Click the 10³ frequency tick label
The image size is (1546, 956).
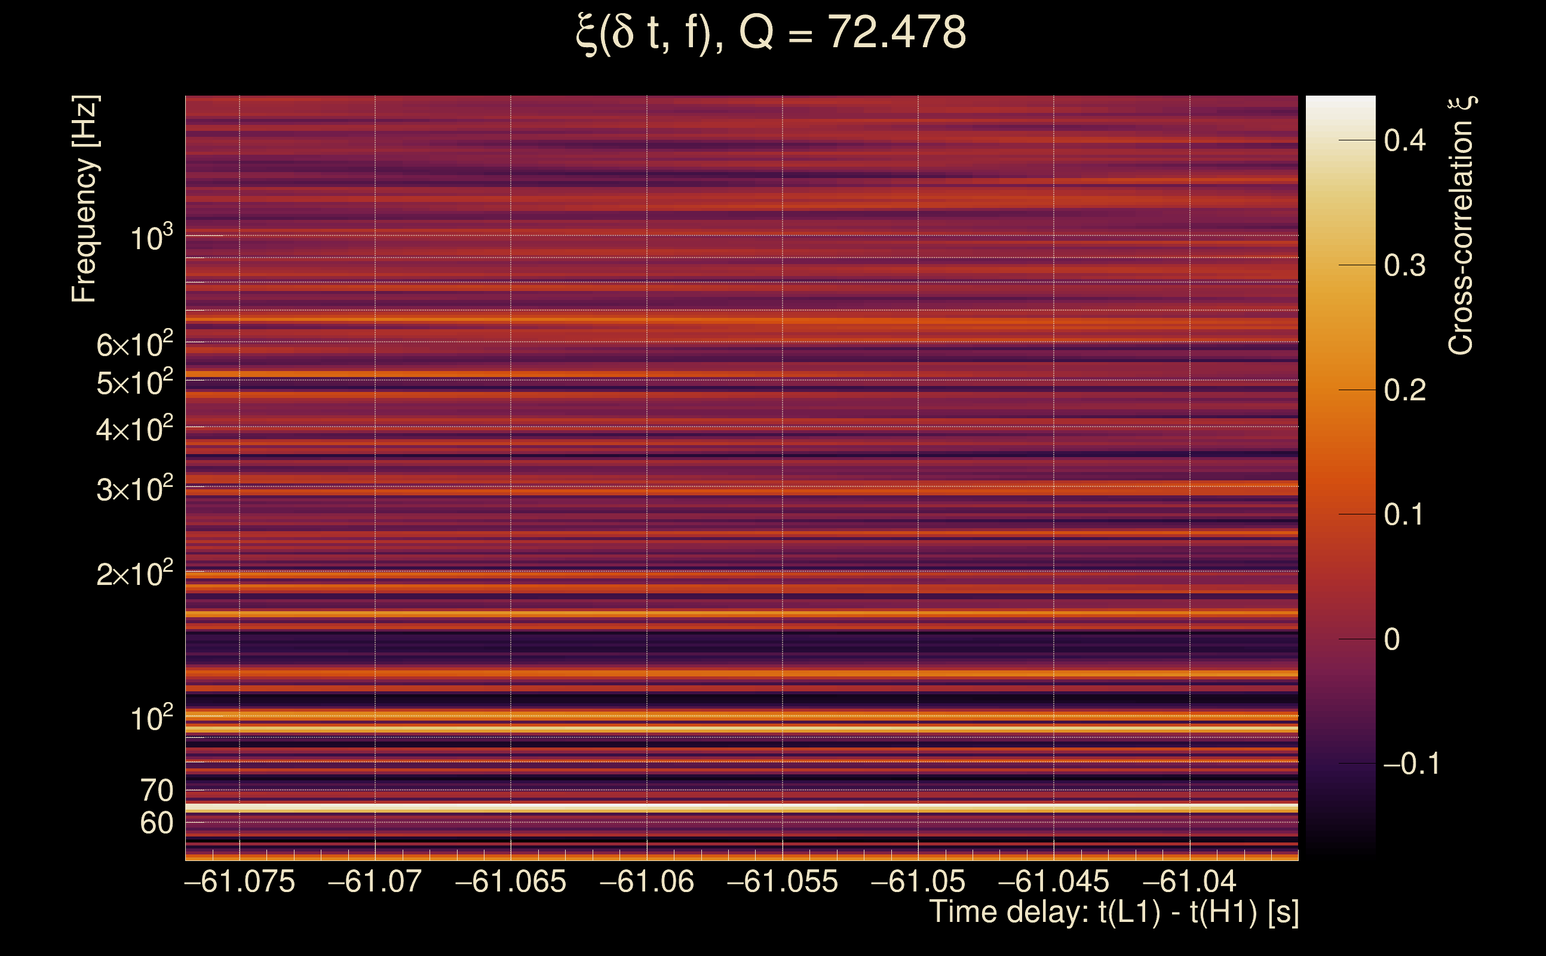151,238
